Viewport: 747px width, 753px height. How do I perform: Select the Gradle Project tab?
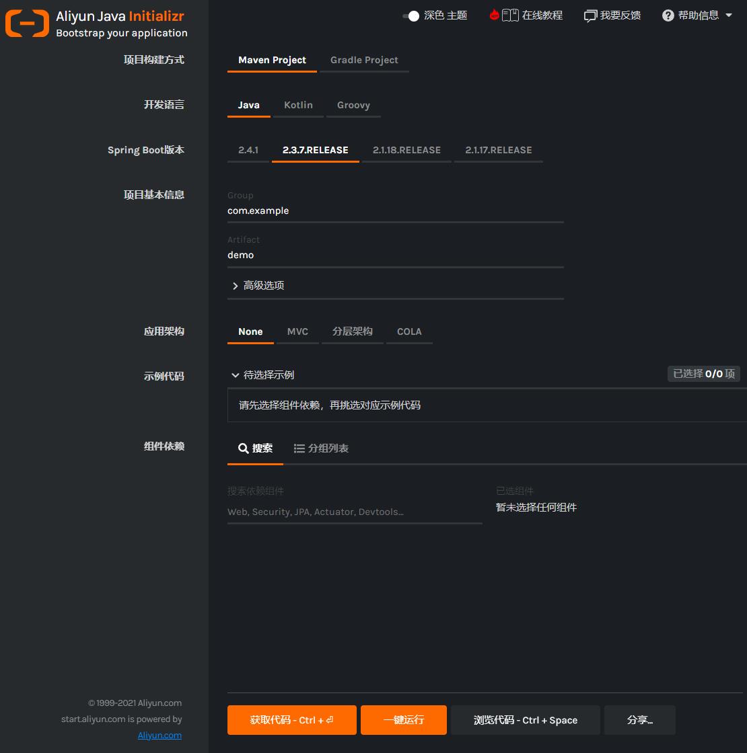click(364, 60)
